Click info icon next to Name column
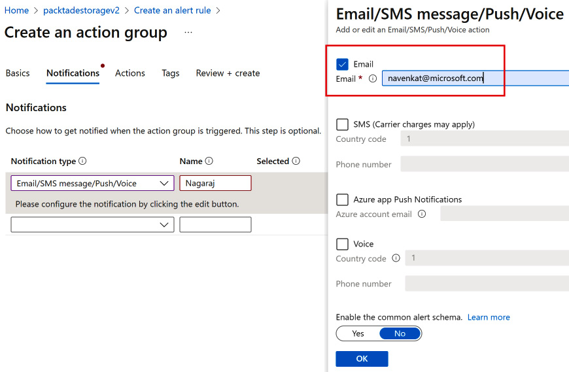This screenshot has height=372, width=569. pyautogui.click(x=209, y=161)
